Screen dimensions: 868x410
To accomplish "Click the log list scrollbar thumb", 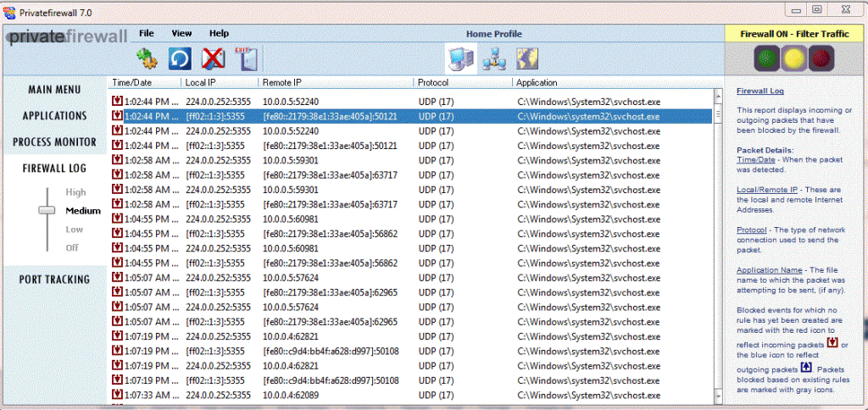I will click(718, 114).
